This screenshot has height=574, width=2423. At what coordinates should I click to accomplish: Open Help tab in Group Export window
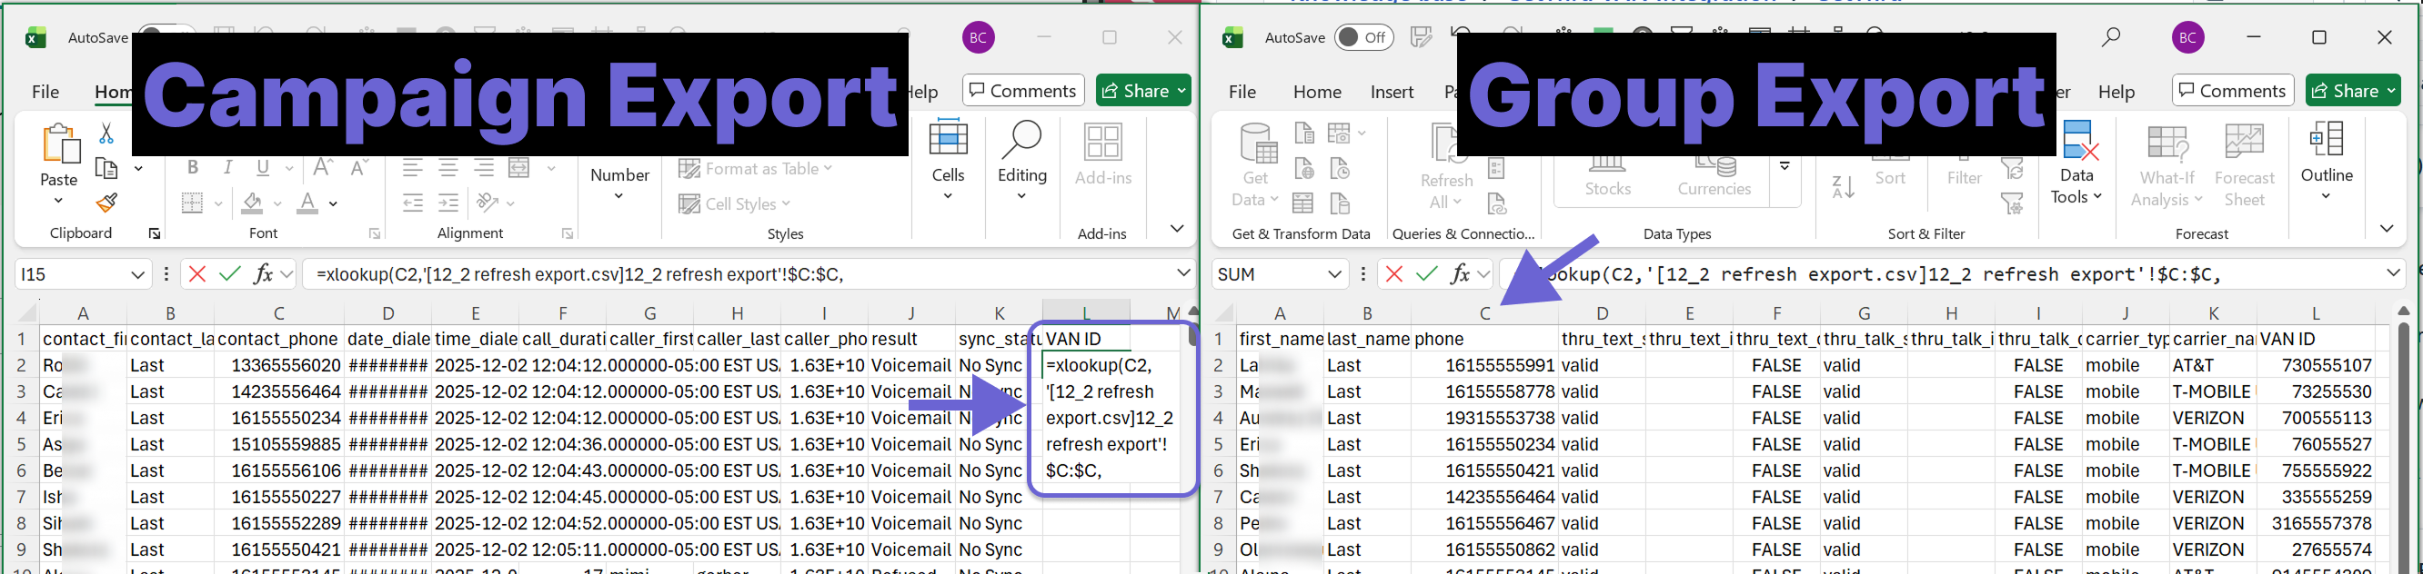[2116, 91]
